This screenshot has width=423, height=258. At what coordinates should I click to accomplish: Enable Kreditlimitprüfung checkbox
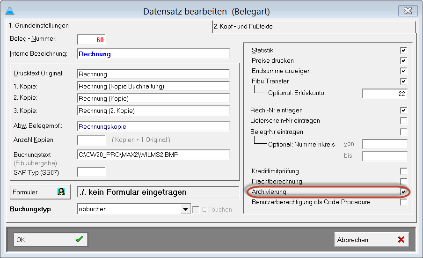click(x=403, y=171)
